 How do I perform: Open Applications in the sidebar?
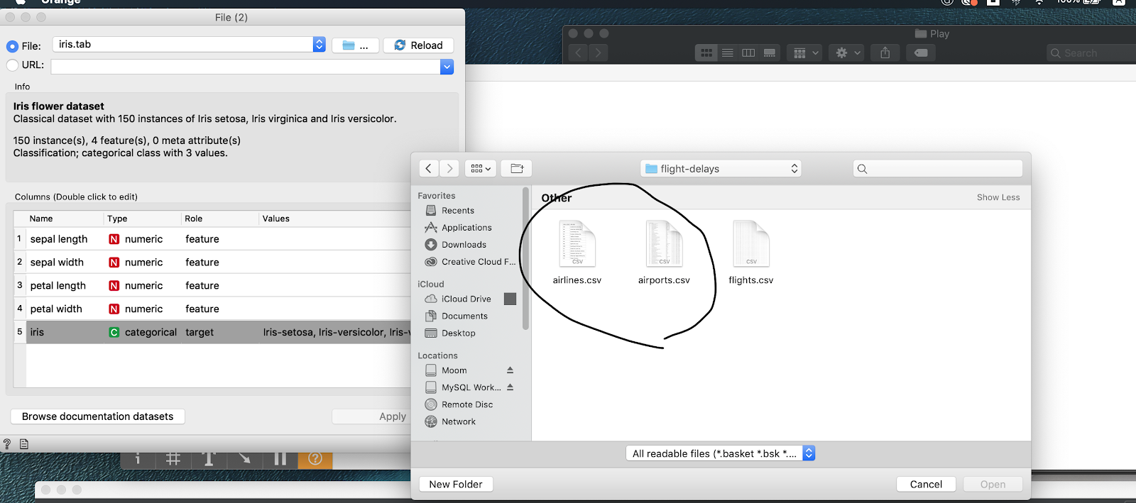(466, 228)
